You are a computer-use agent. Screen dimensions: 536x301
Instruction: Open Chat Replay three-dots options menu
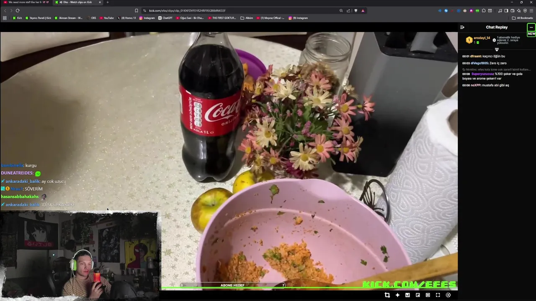click(x=531, y=27)
